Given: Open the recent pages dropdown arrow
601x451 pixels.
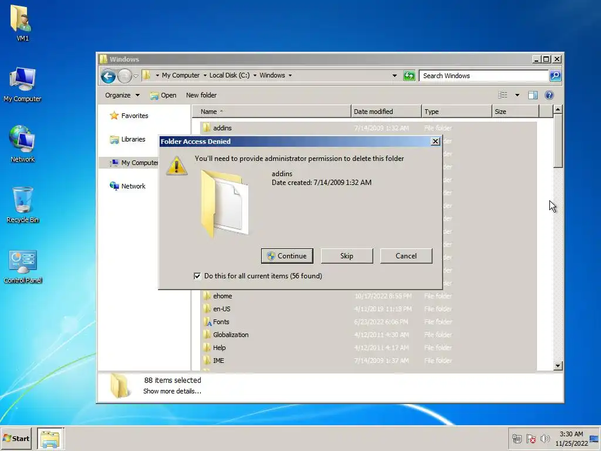Looking at the screenshot, I should point(136,76).
